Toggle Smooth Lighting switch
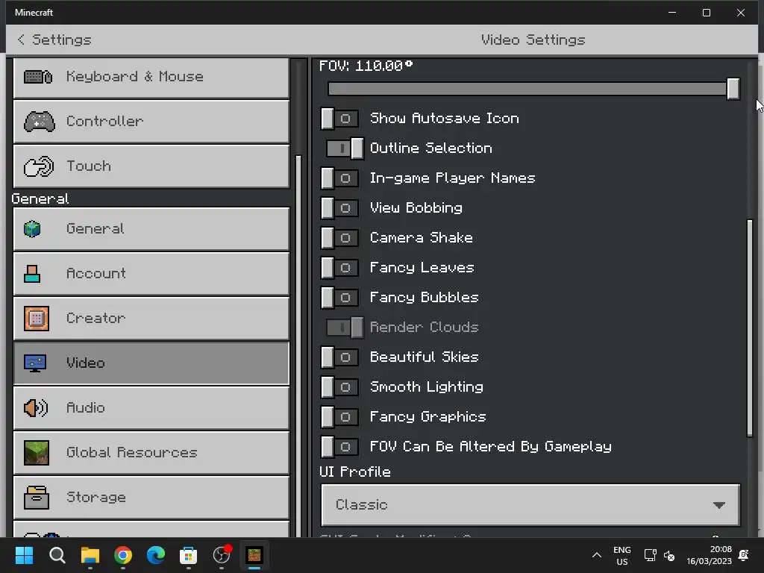The width and height of the screenshot is (764, 573). click(339, 387)
